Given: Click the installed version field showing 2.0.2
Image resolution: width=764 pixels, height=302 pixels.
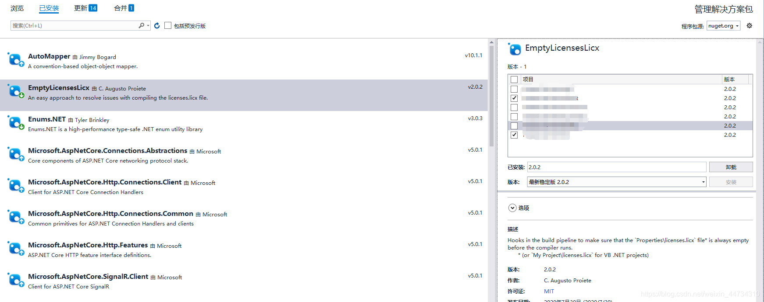Looking at the screenshot, I should (x=616, y=167).
